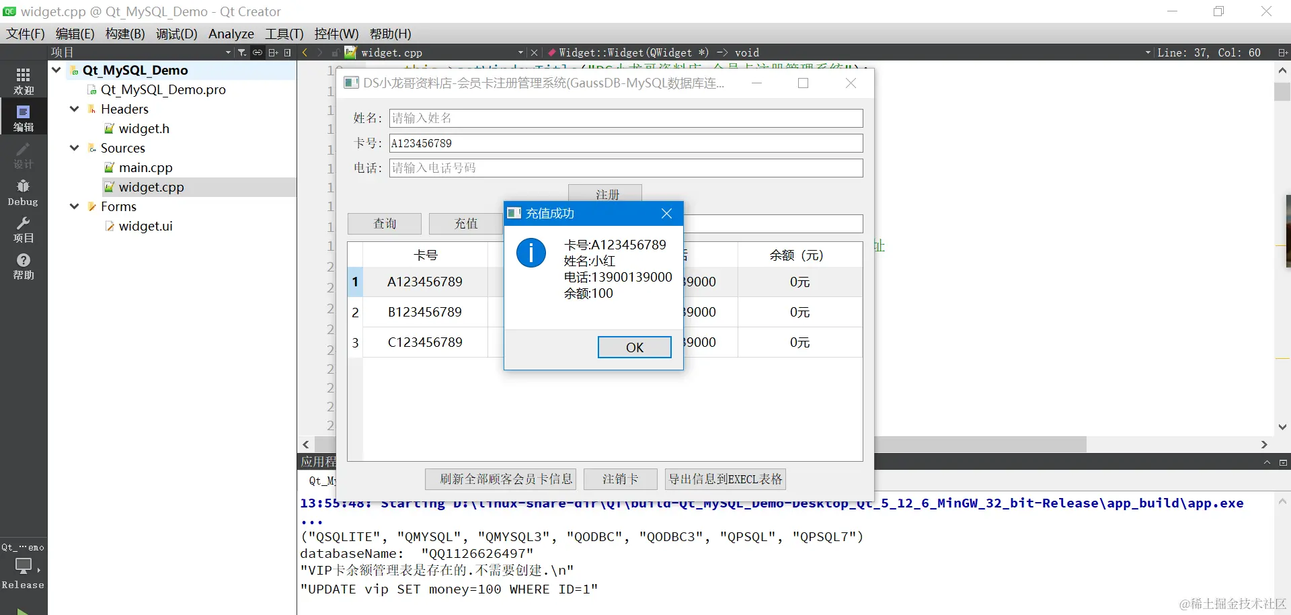This screenshot has height=615, width=1291.
Task: Close the widget.cpp document
Action: [534, 52]
